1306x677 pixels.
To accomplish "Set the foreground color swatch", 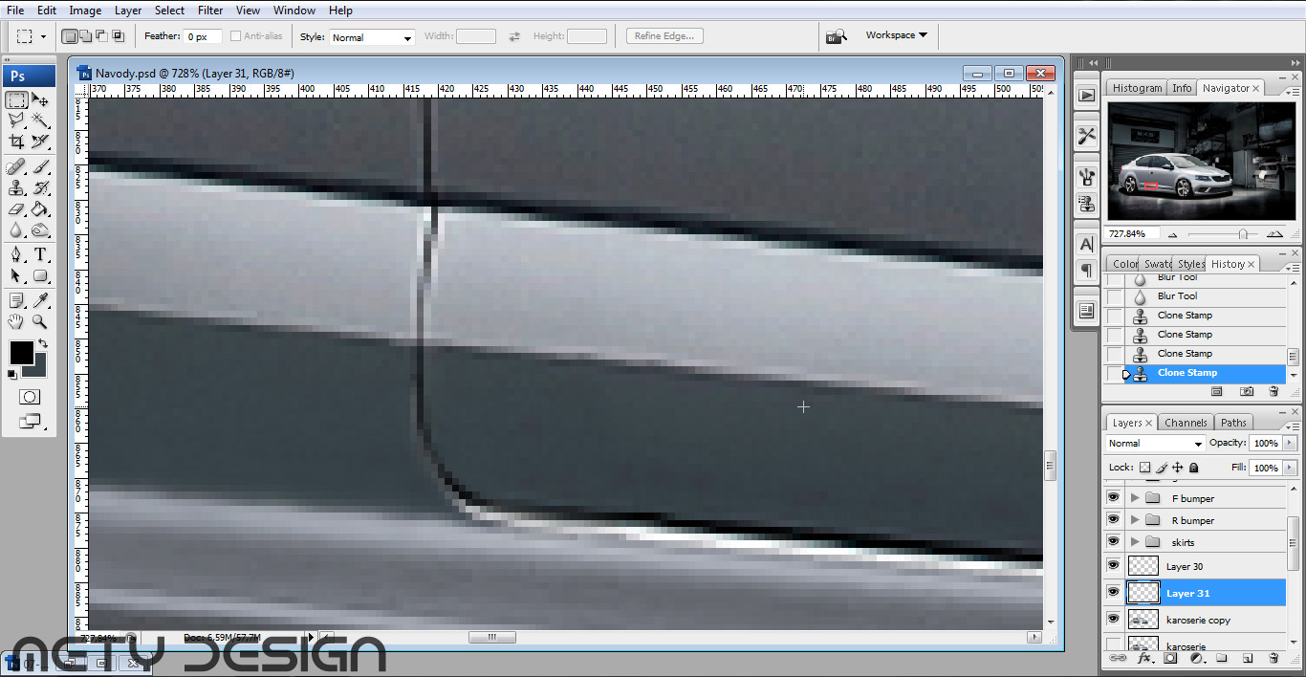I will point(20,353).
